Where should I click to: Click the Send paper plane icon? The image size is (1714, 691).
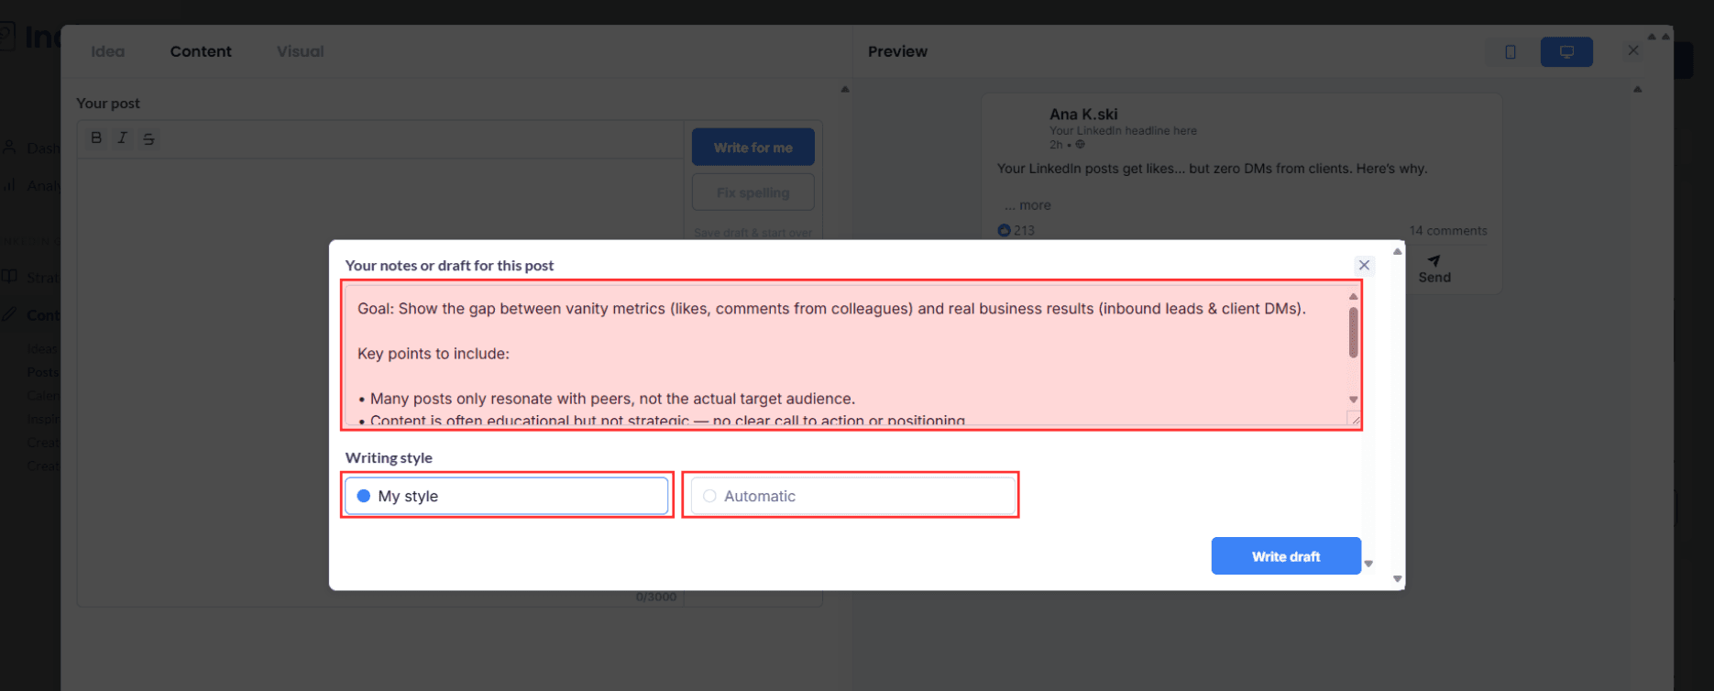coord(1434,261)
